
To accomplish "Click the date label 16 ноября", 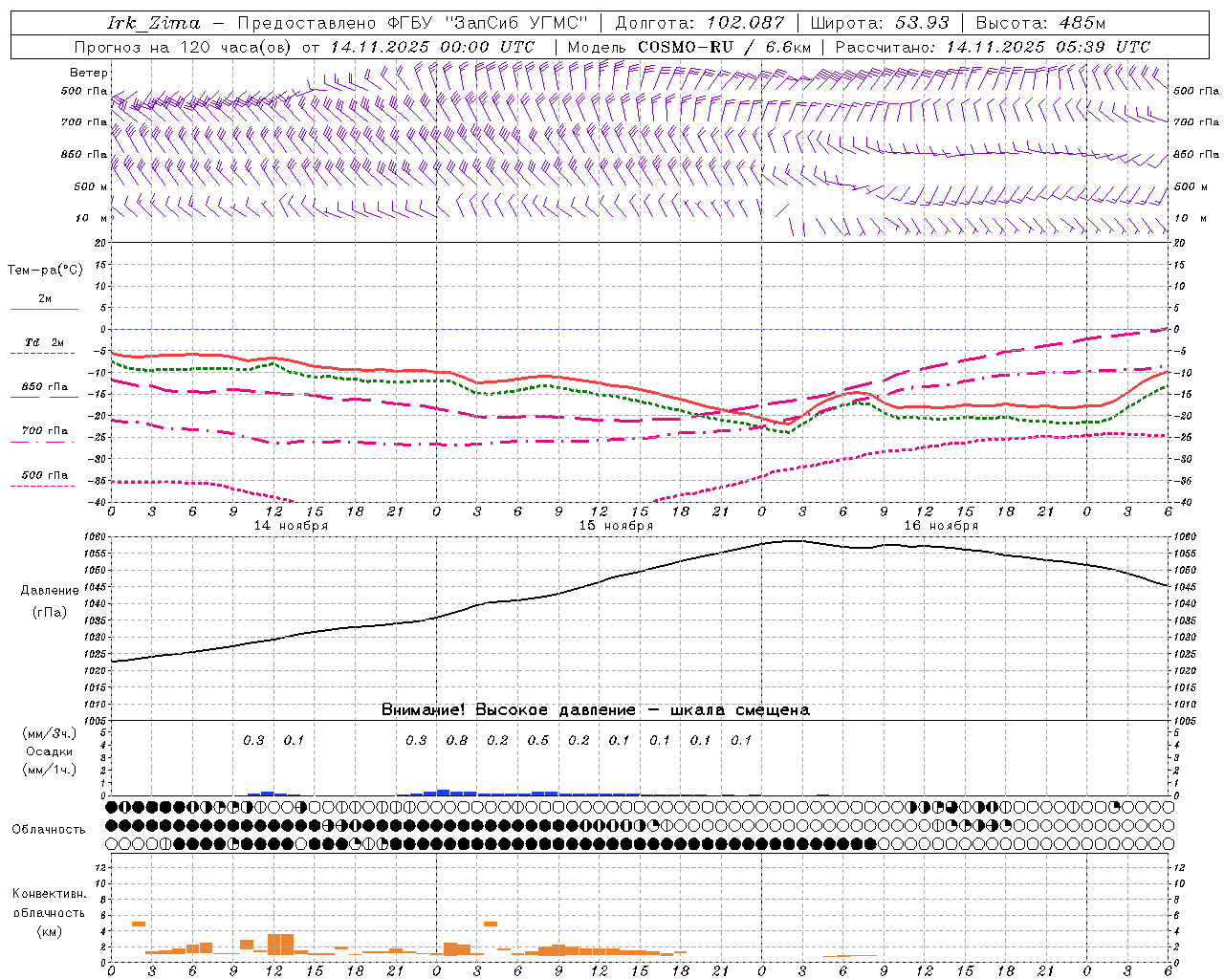I will [x=941, y=526].
